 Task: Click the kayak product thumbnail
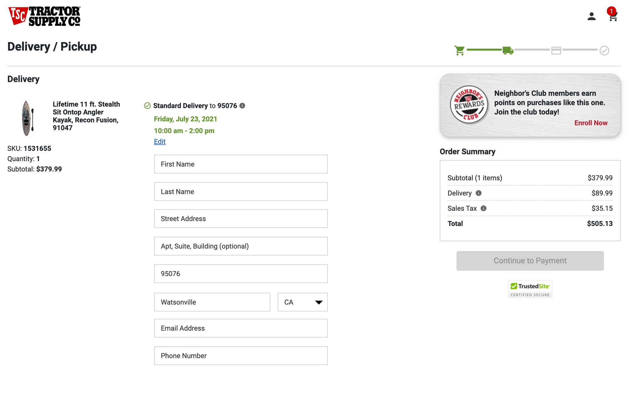[27, 118]
